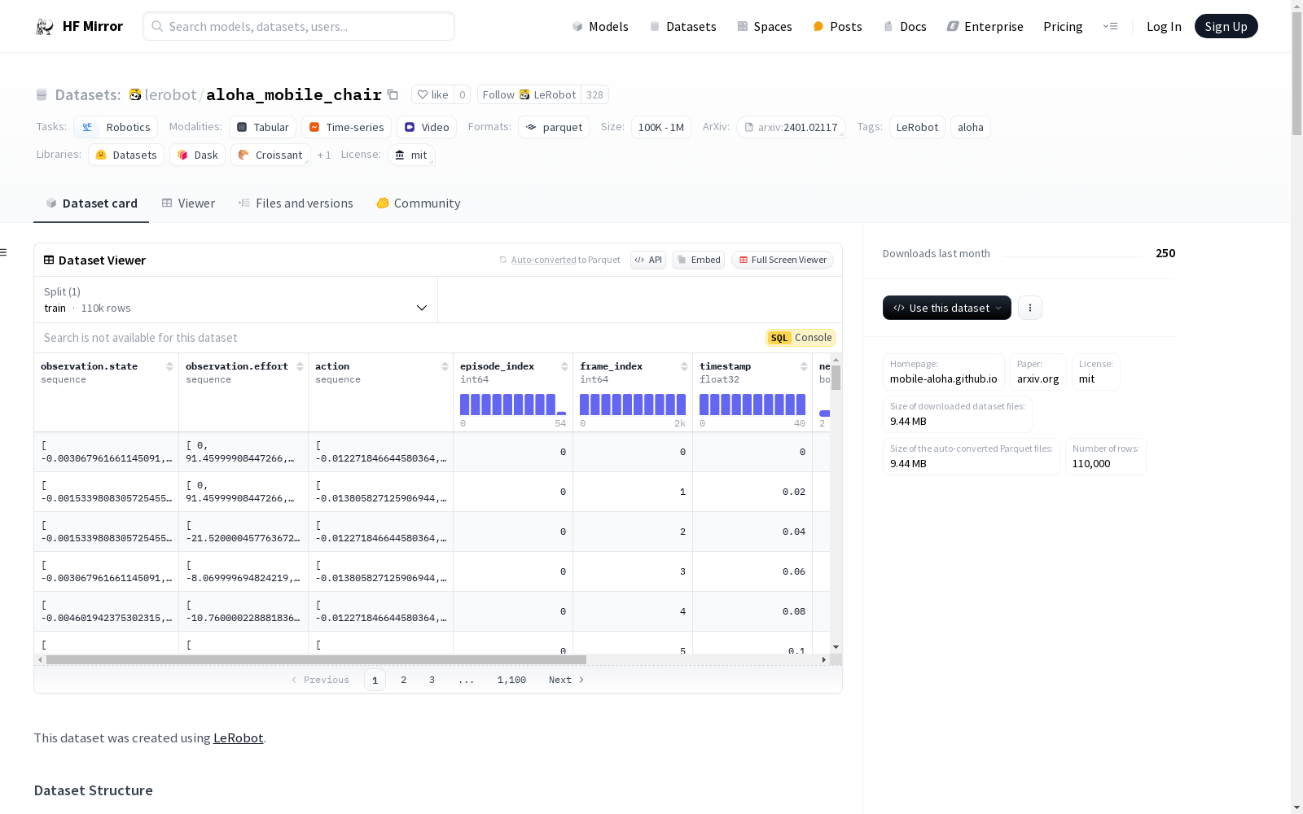Click the episode_index histogram bars
Viewport: 1303px width, 814px height.
click(513, 405)
